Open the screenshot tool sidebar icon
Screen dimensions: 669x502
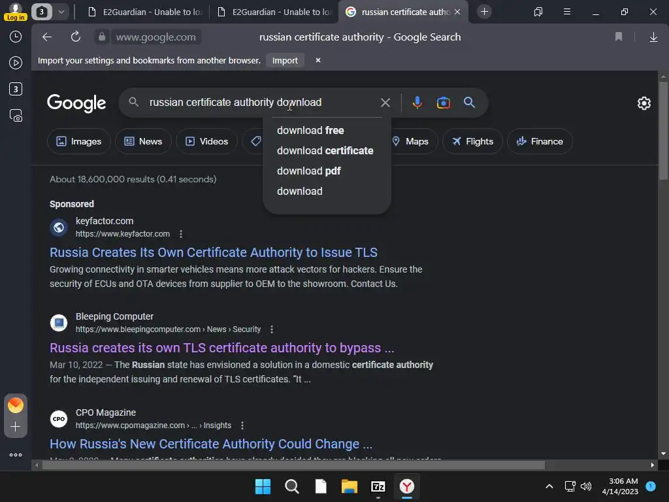click(16, 116)
